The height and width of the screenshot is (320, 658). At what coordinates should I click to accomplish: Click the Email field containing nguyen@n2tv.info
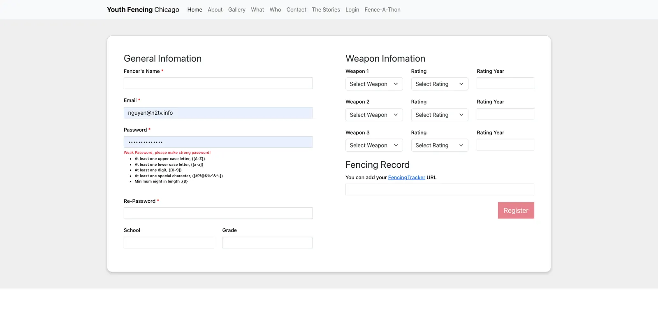[218, 113]
